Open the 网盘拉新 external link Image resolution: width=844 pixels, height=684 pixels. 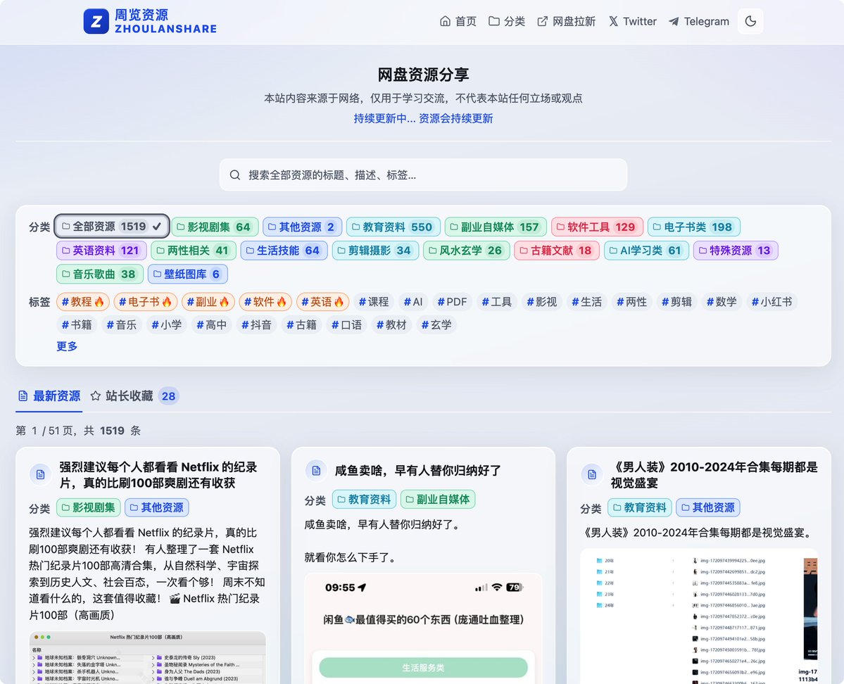[566, 22]
